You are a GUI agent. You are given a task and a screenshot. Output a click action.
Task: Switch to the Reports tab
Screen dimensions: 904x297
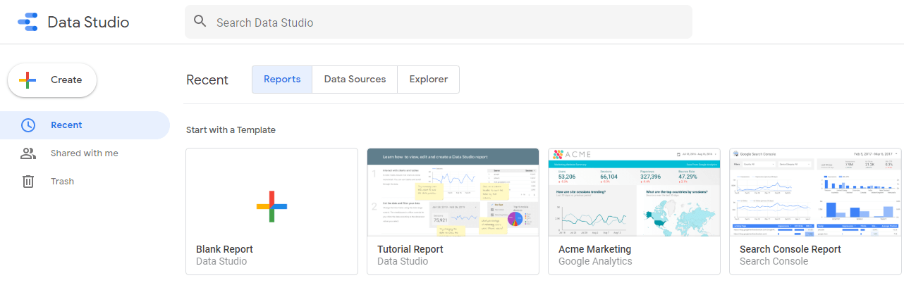(282, 80)
